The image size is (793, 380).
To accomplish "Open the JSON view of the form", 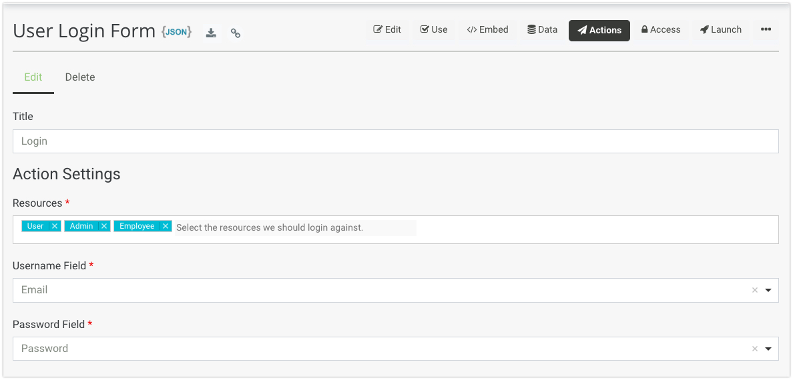I will pos(177,31).
